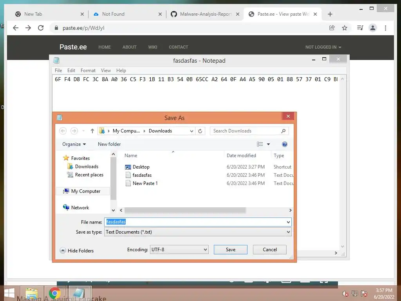Viewport: 401px width, 301px height.
Task: Open Notepad Format menu
Action: coord(88,71)
